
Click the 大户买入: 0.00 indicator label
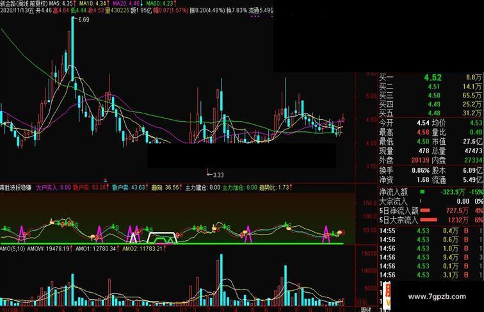click(x=53, y=188)
